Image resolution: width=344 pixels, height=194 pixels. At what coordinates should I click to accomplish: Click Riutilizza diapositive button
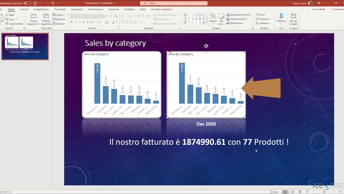[x=46, y=19]
